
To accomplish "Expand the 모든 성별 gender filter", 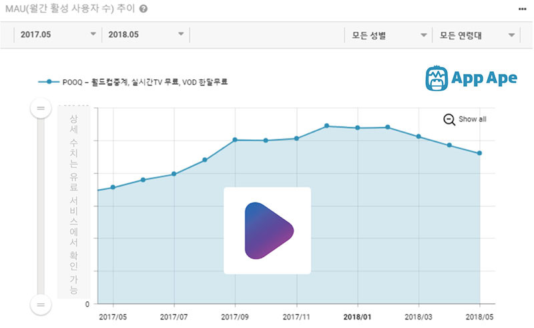I will coord(388,35).
